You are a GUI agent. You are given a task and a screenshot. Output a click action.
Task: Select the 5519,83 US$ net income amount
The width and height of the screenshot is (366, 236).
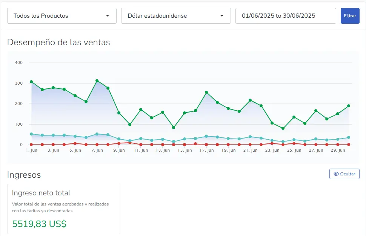39,224
